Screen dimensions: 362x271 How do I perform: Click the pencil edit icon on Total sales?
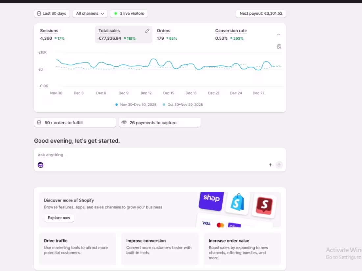coord(147,31)
